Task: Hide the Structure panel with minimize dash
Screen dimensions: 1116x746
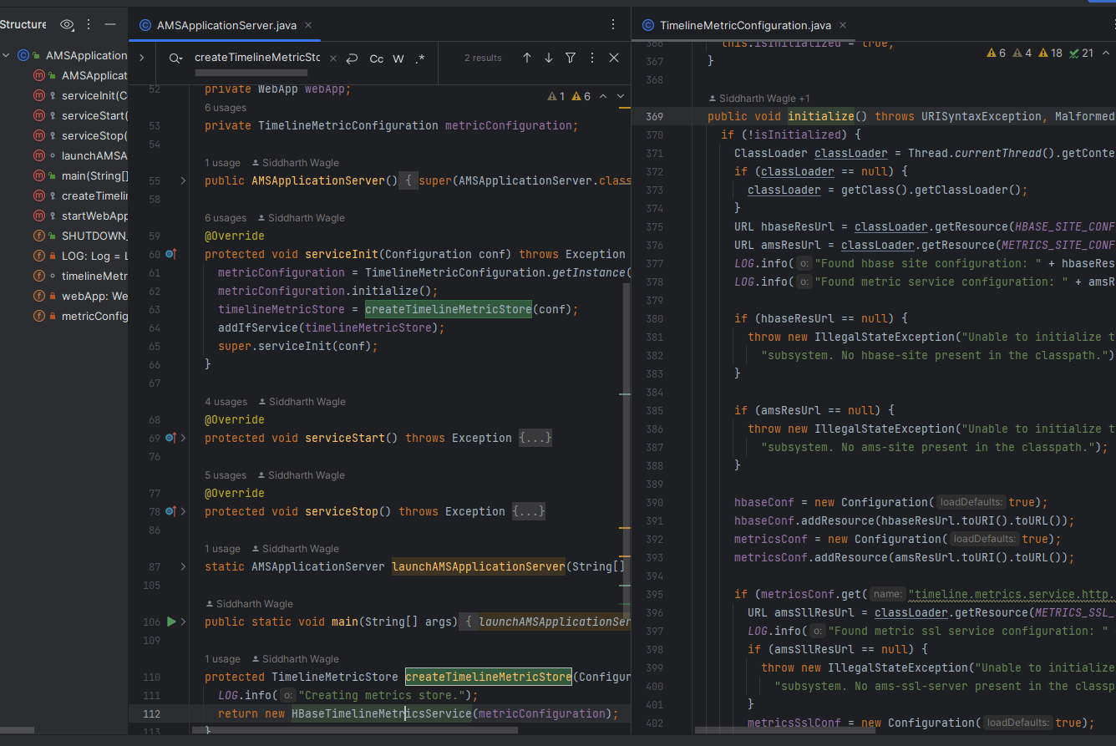Action: (x=109, y=25)
